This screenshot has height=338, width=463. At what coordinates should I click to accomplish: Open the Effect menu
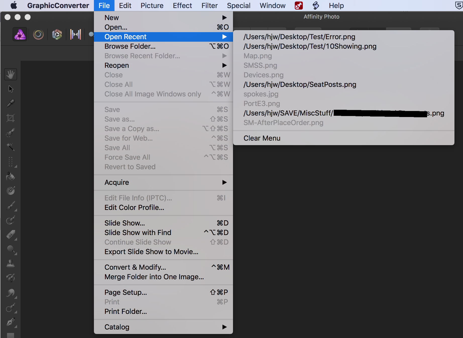[182, 5]
